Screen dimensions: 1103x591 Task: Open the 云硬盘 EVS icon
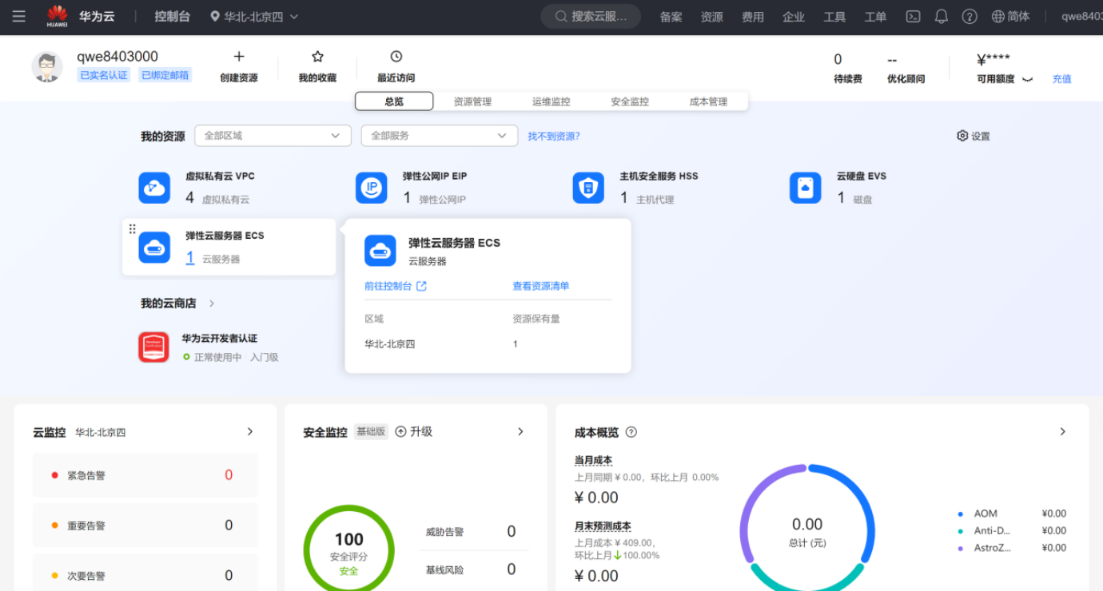point(806,188)
